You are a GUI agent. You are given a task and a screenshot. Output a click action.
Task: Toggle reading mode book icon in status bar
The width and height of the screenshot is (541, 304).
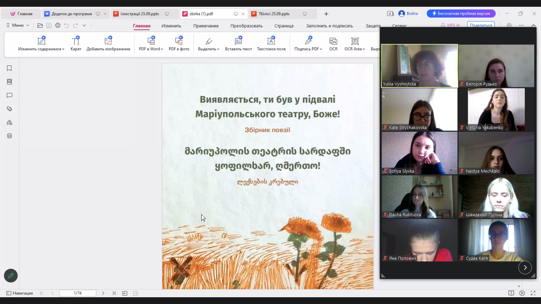point(511,293)
